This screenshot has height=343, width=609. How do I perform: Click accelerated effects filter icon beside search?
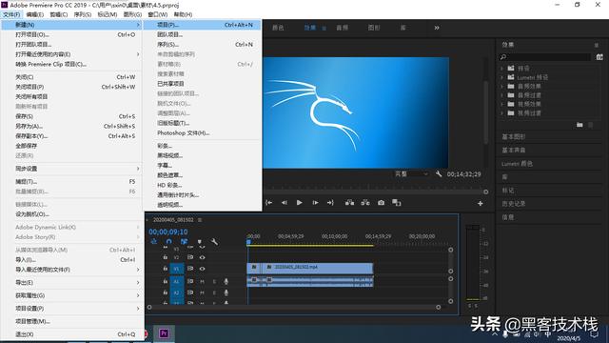click(599, 57)
